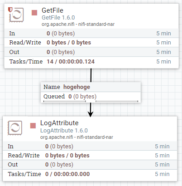Viewport: 182px width, 186px height.
Task: Click GetFile's red stopped status square
Action: tap(34, 13)
